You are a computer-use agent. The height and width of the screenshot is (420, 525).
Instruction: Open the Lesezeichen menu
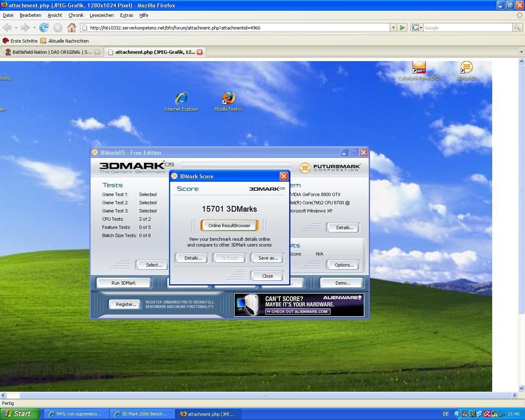(102, 15)
